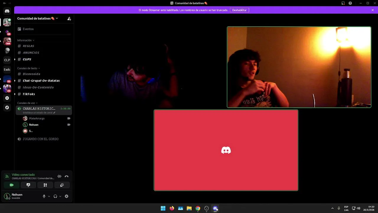Collapse the Canales de texto category
Viewport: 378px width, 213px height.
click(29, 68)
